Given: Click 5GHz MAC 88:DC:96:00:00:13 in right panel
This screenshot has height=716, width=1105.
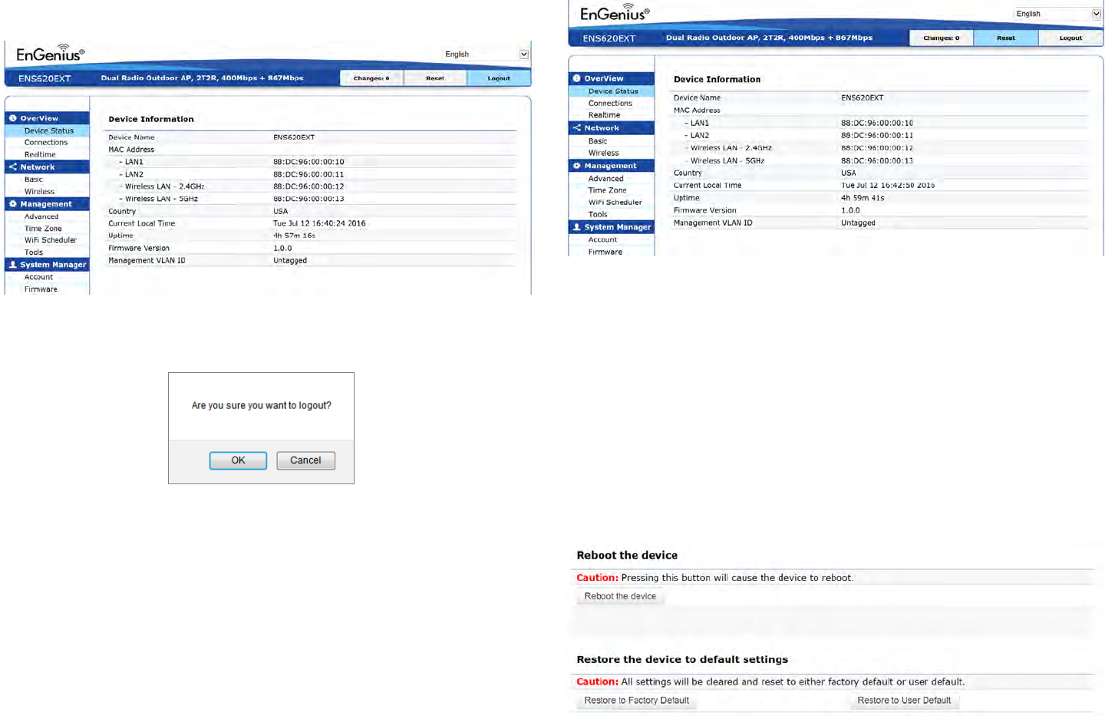Looking at the screenshot, I should click(877, 160).
